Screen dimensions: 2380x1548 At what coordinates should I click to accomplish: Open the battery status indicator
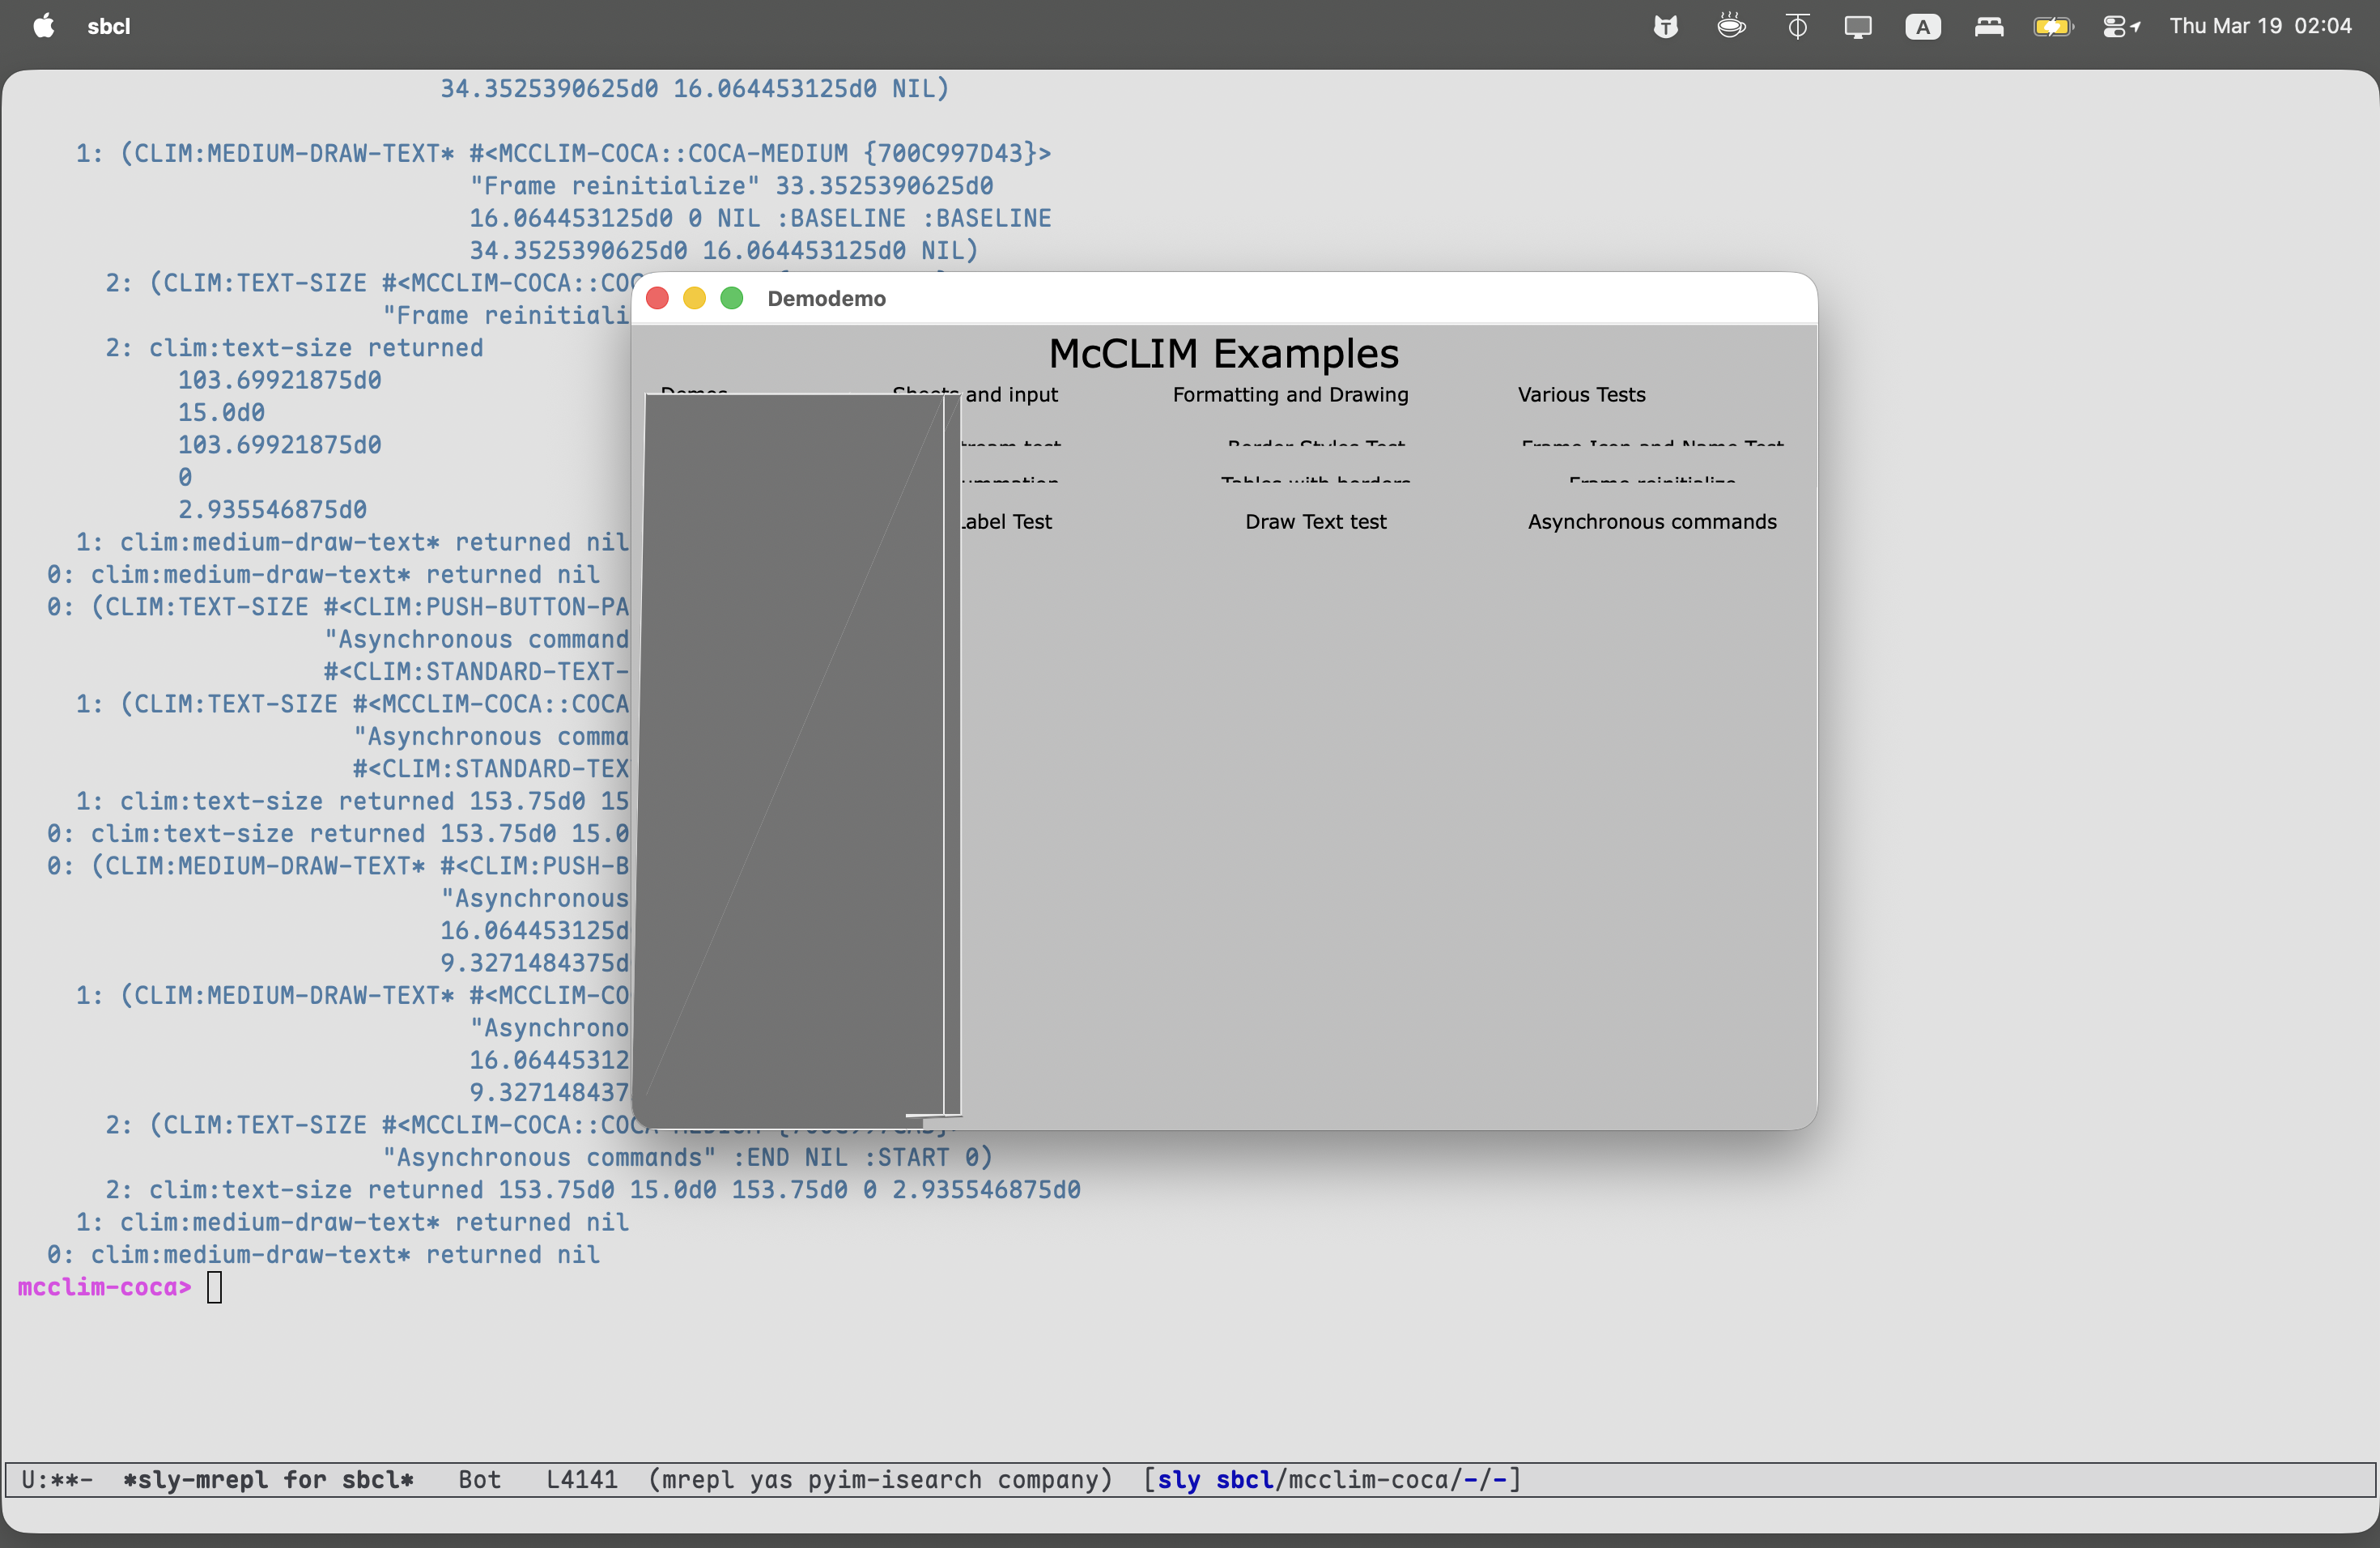[2054, 26]
